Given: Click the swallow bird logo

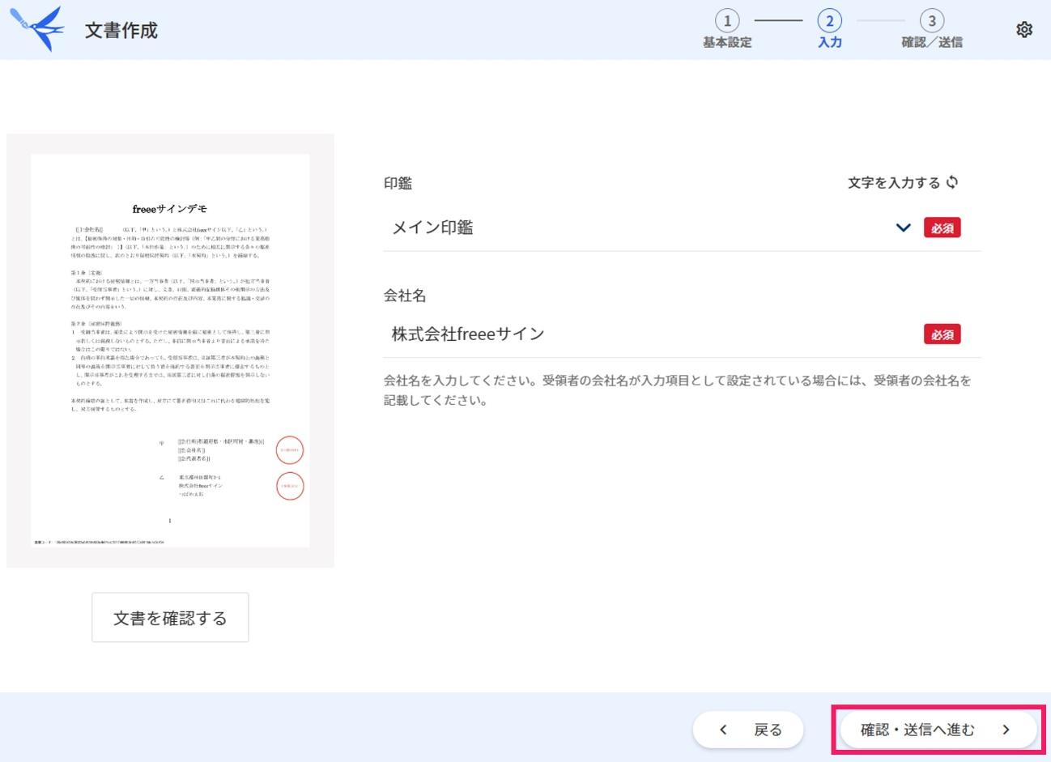Looking at the screenshot, I should point(37,28).
